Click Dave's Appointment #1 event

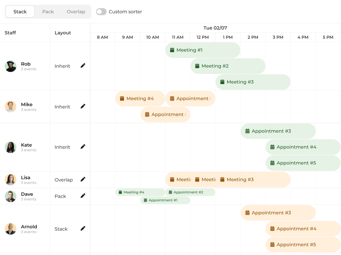pyautogui.click(x=165, y=200)
